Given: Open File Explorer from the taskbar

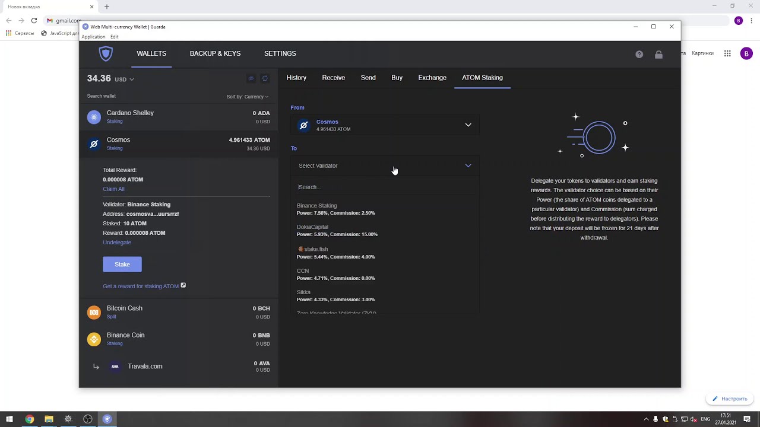Looking at the screenshot, I should (x=49, y=419).
